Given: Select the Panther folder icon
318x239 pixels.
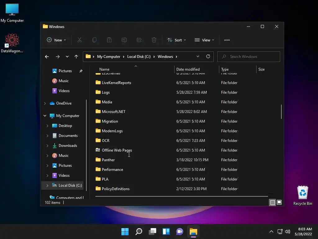Looking at the screenshot, I should pyautogui.click(x=98, y=160).
